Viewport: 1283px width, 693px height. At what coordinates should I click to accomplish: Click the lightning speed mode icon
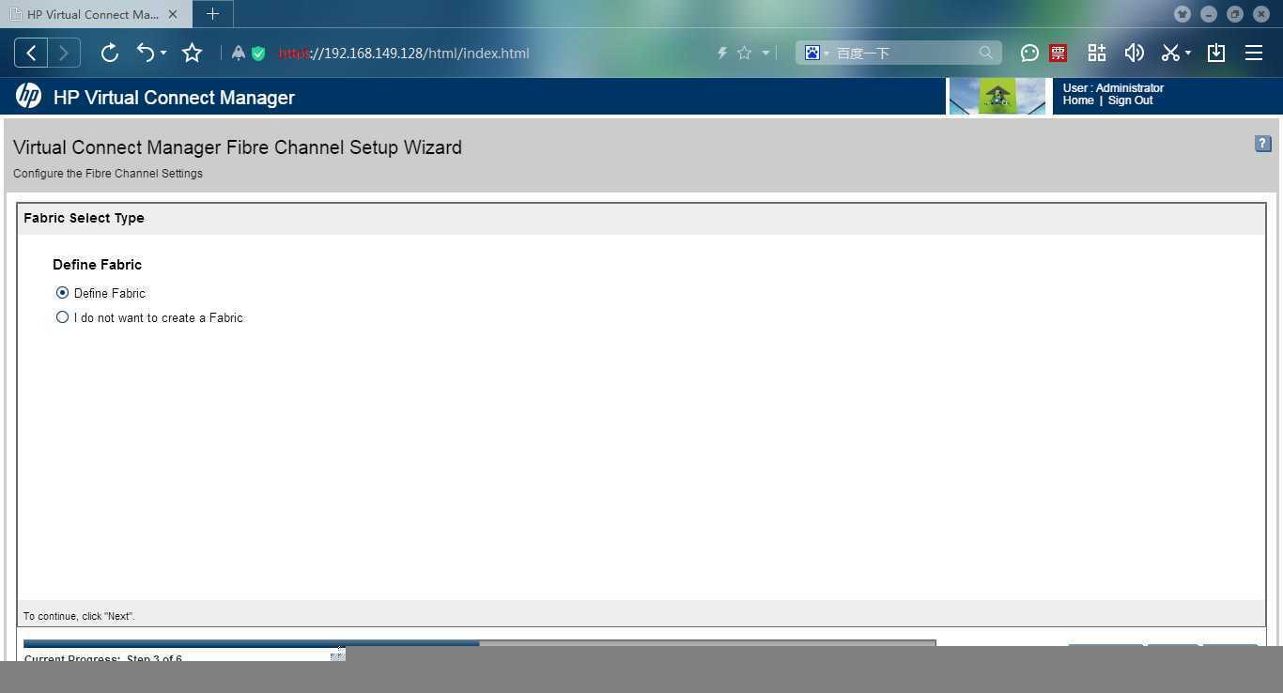pos(722,54)
